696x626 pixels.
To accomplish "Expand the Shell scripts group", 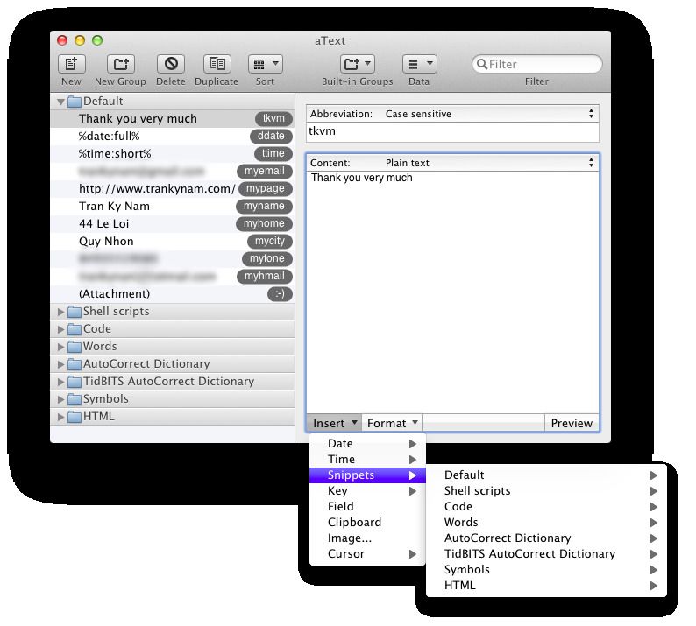I will pyautogui.click(x=61, y=312).
